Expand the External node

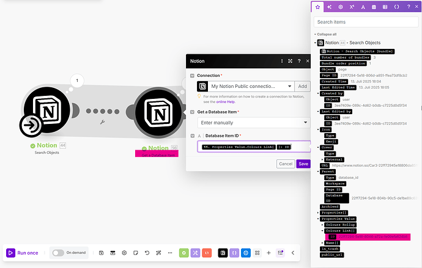(322, 160)
